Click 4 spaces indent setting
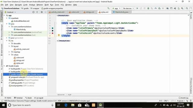The height and width of the screenshot is (108, 193). click(181, 101)
